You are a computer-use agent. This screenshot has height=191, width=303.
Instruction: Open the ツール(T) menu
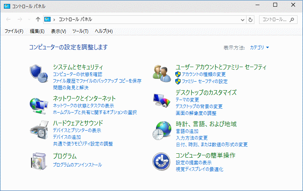tap(80, 31)
